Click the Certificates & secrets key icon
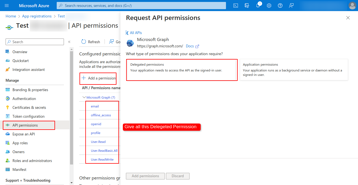Screen dimensions: 358x185 point(8,107)
